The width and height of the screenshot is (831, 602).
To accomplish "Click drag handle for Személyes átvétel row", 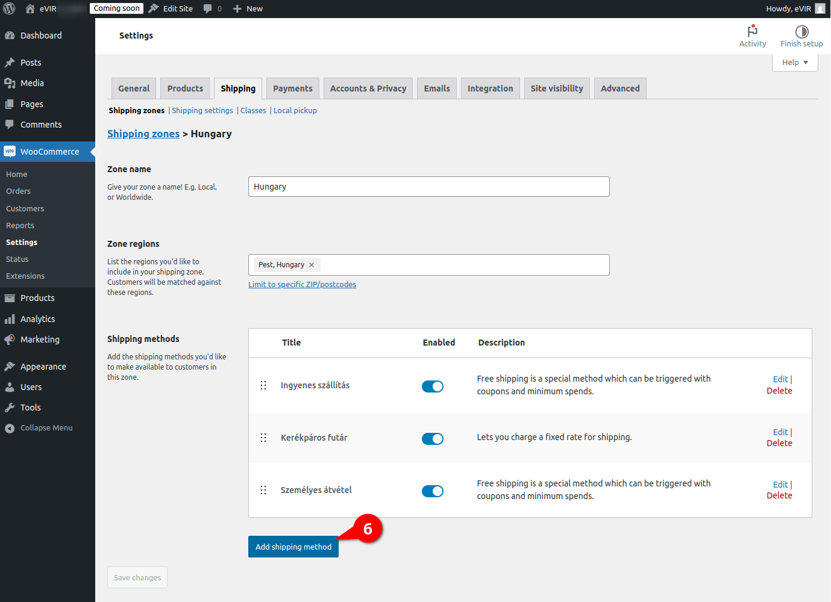I will (263, 490).
